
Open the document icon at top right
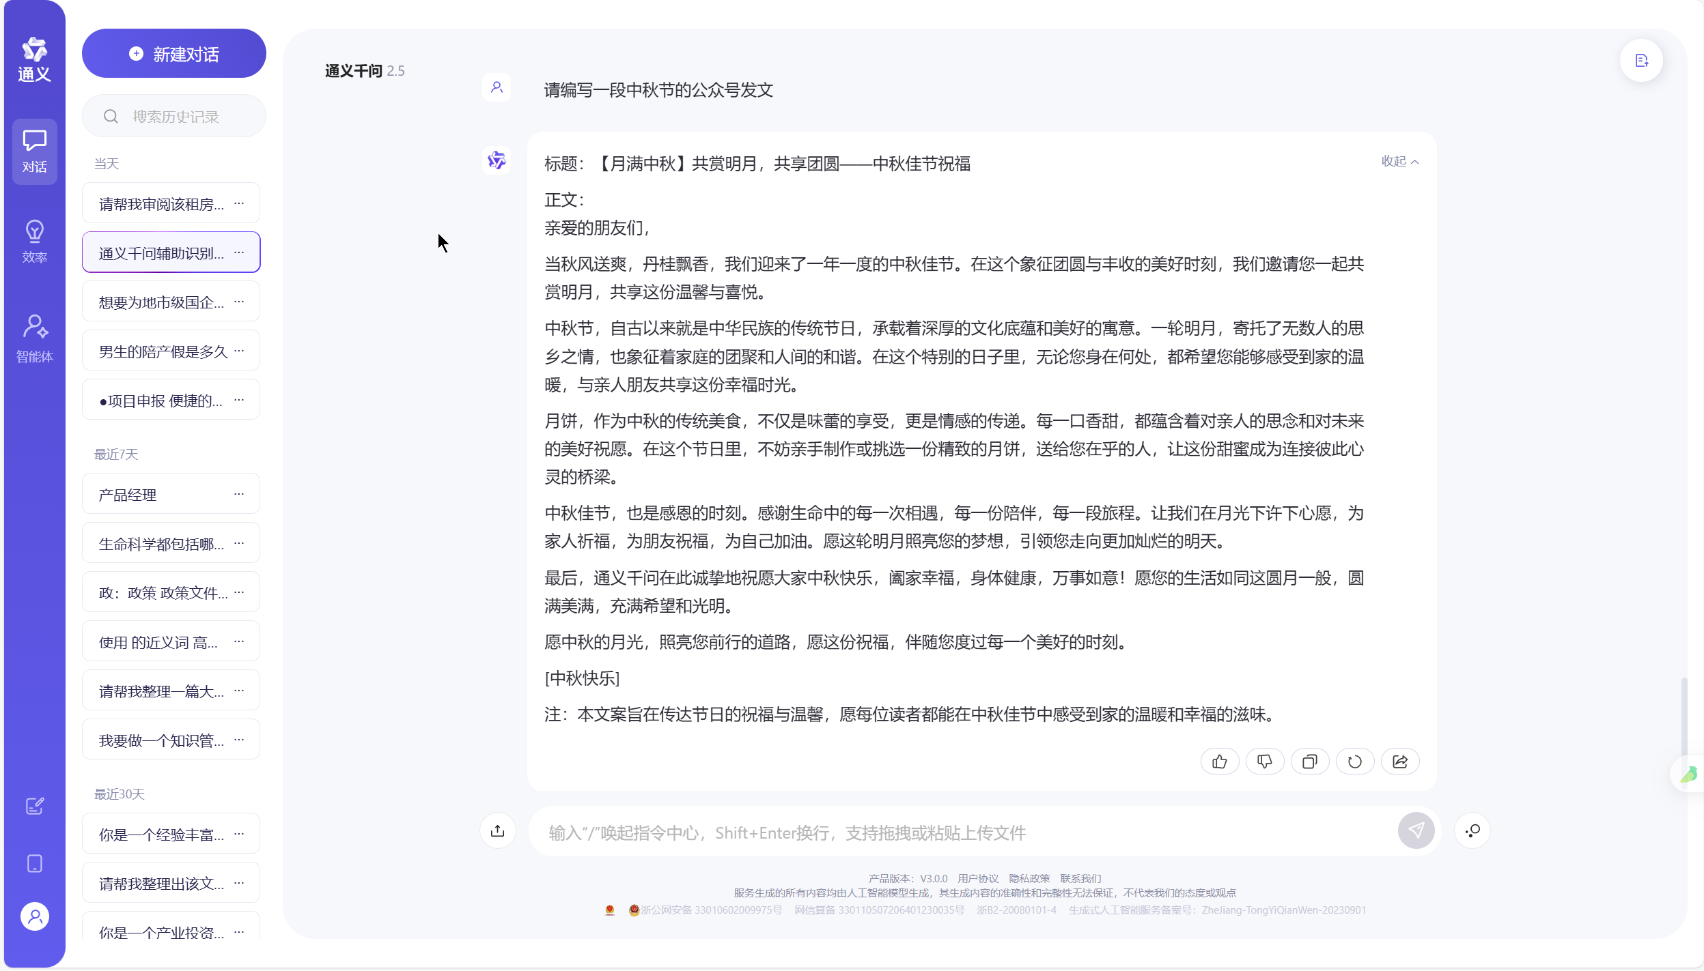[x=1641, y=61]
